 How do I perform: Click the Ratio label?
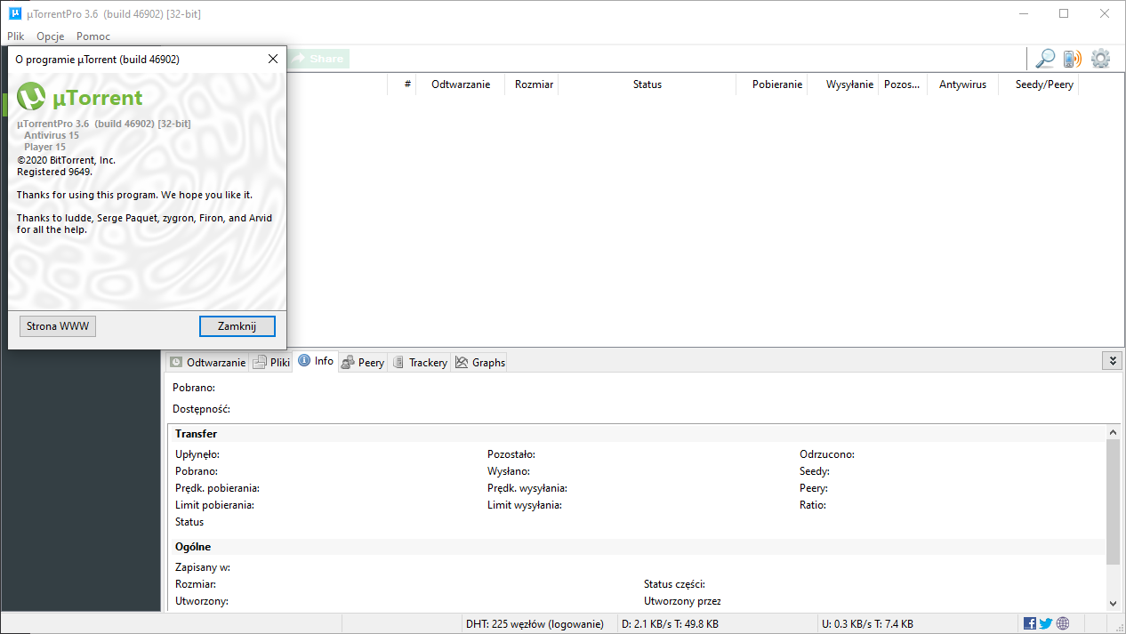pyautogui.click(x=813, y=505)
